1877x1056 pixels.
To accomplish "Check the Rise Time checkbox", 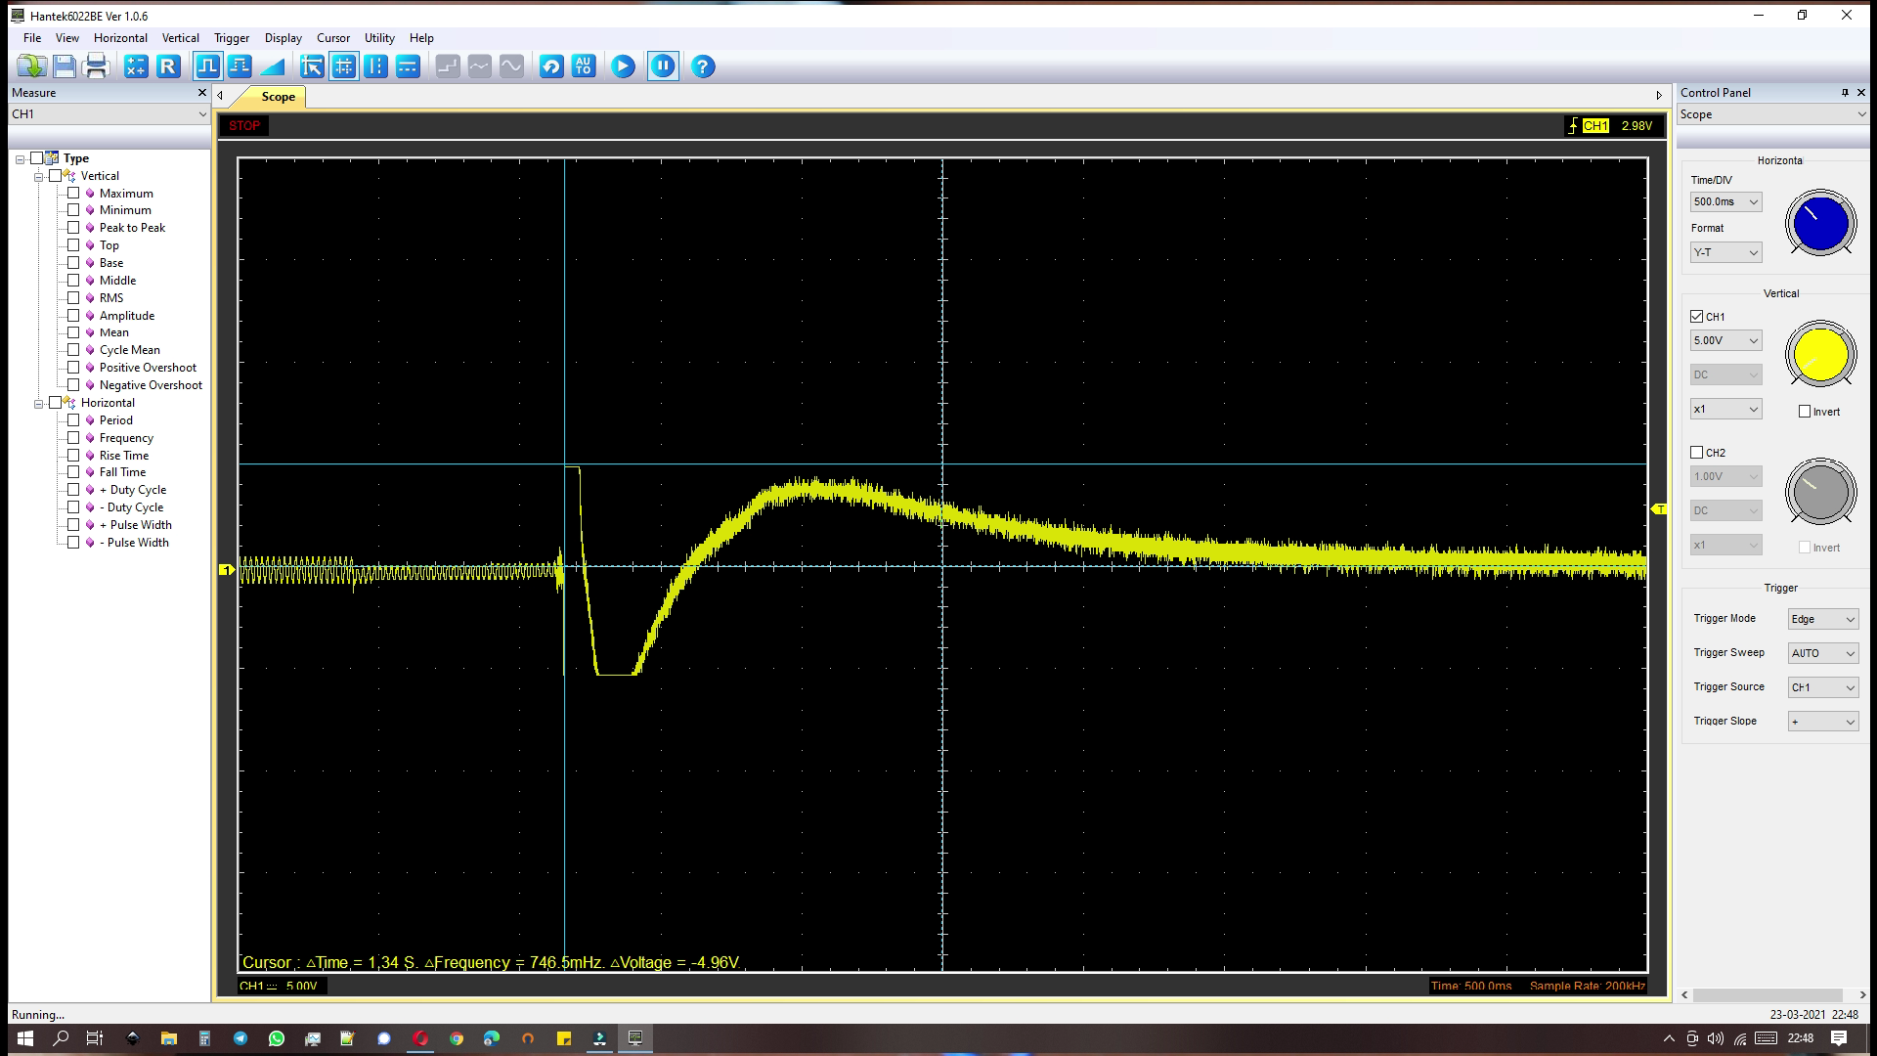I will (x=73, y=456).
